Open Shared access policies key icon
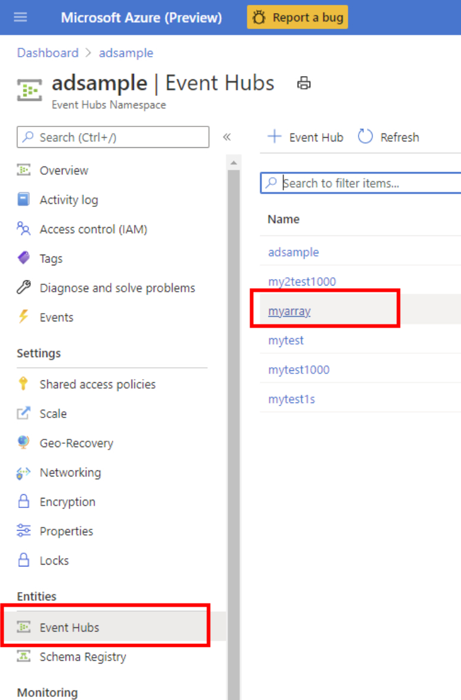Viewport: 461px width, 700px height. [23, 384]
